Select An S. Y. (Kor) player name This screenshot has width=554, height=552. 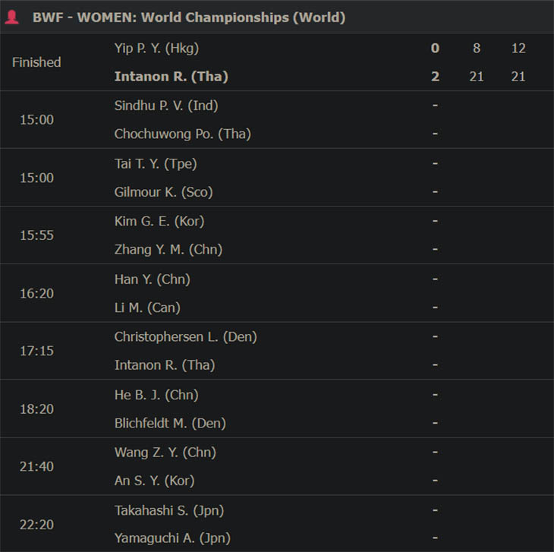[154, 481]
